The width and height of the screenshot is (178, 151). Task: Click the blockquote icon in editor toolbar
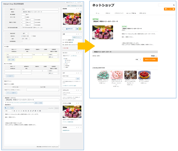click(x=23, y=111)
